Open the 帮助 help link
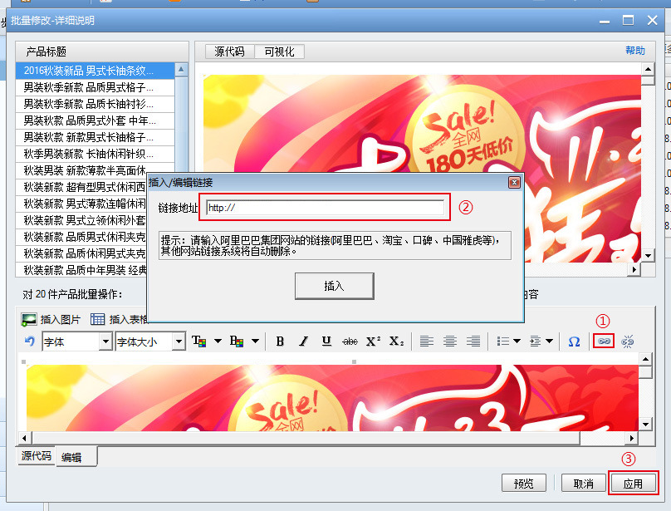This screenshot has width=671, height=511. point(635,51)
